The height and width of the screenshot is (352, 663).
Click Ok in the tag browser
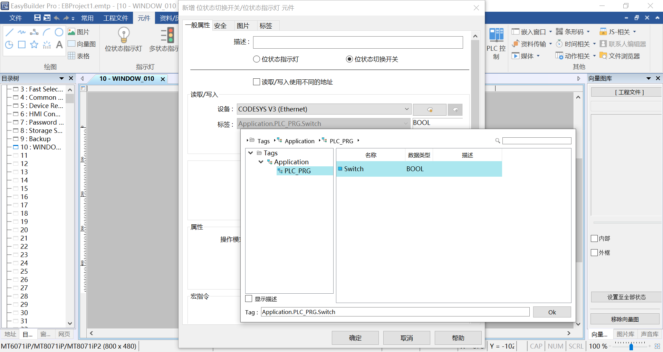(552, 312)
